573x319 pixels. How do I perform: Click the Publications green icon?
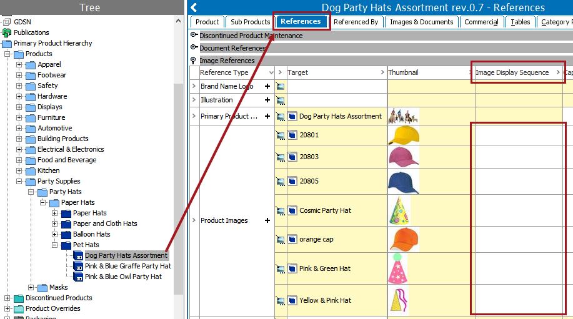tap(7, 32)
